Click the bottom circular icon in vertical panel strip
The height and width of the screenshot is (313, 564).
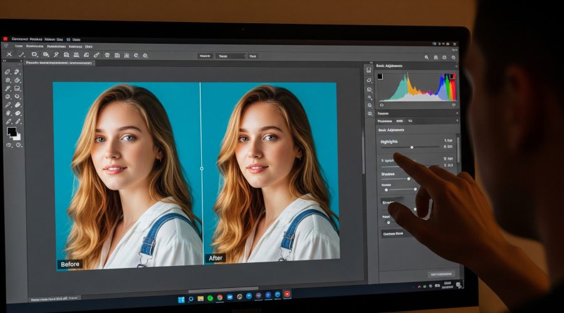click(369, 113)
